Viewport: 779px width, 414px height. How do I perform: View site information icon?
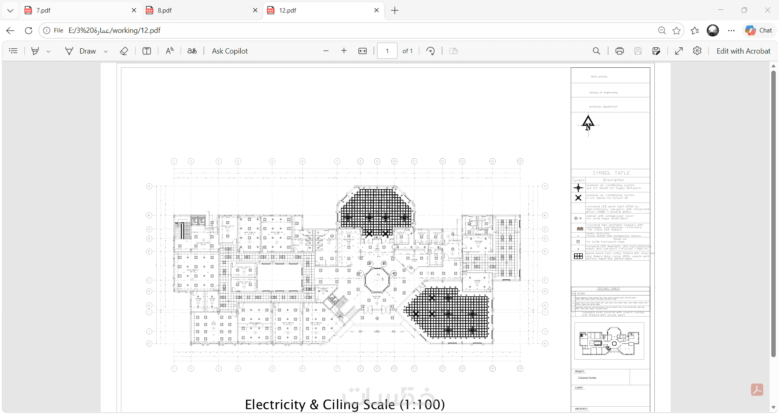pos(47,30)
